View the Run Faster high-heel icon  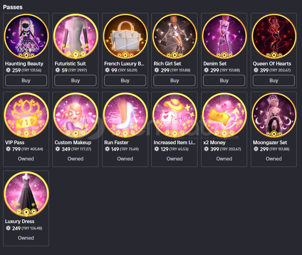click(125, 115)
